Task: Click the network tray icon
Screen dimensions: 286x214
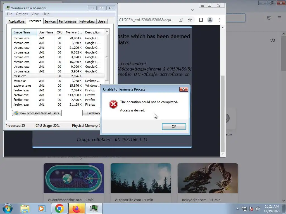Action: pyautogui.click(x=244, y=209)
